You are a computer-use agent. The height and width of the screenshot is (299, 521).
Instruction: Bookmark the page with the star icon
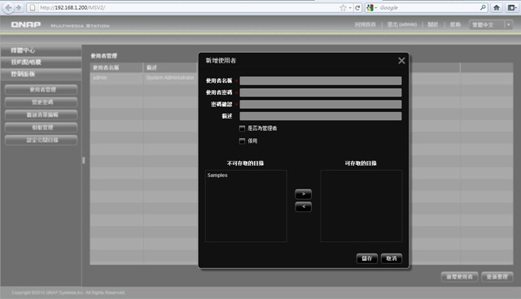pos(343,7)
